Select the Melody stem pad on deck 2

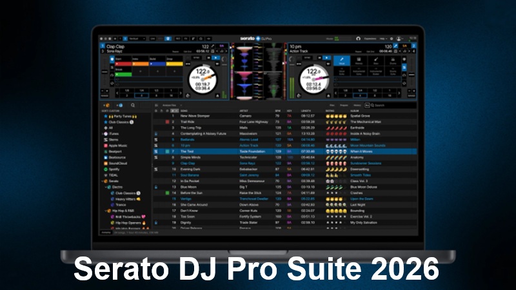tap(359, 61)
